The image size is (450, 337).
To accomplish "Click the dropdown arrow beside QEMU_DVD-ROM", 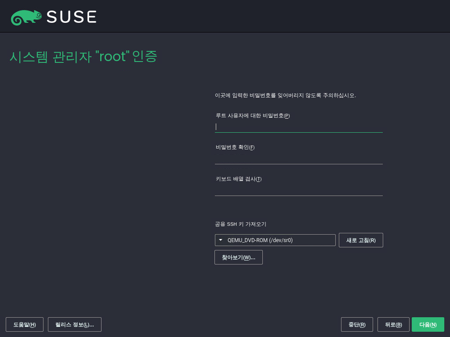I will pos(221,240).
